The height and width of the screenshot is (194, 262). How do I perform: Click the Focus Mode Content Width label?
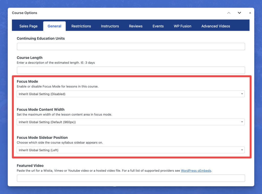click(x=41, y=109)
